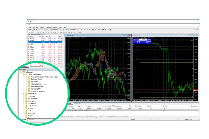Expand the Volumes folder
209x139 pixels.
click(24, 96)
